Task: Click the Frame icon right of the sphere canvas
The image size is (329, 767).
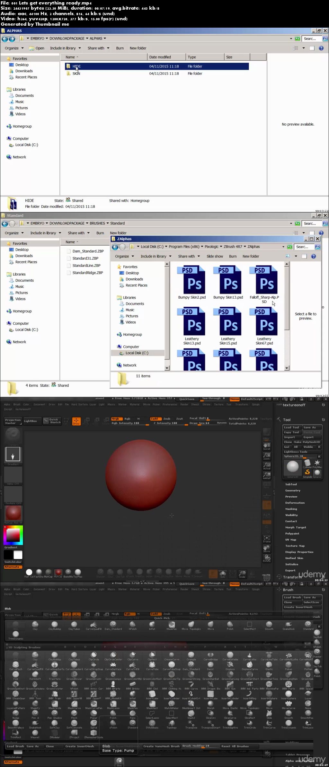Action: coord(267,539)
